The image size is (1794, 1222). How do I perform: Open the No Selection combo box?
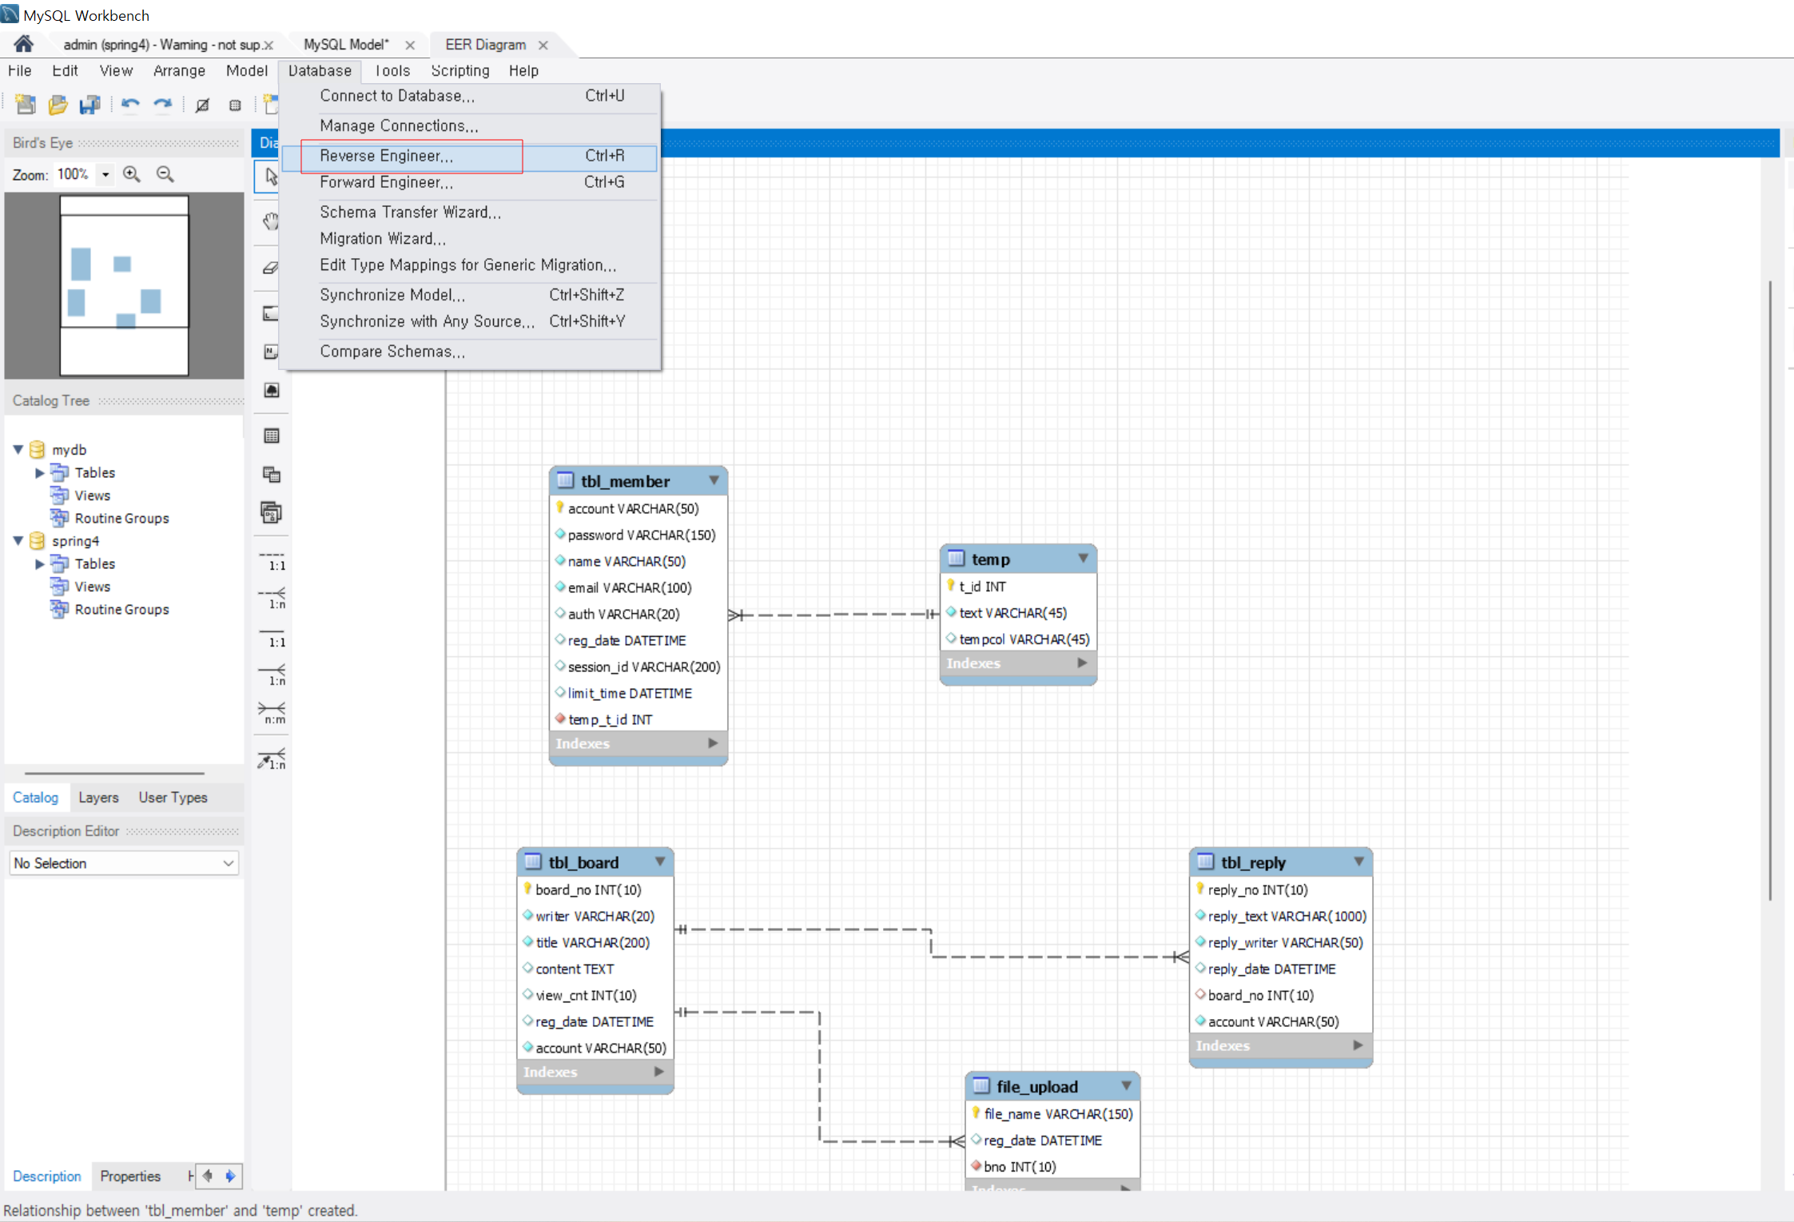coord(124,863)
